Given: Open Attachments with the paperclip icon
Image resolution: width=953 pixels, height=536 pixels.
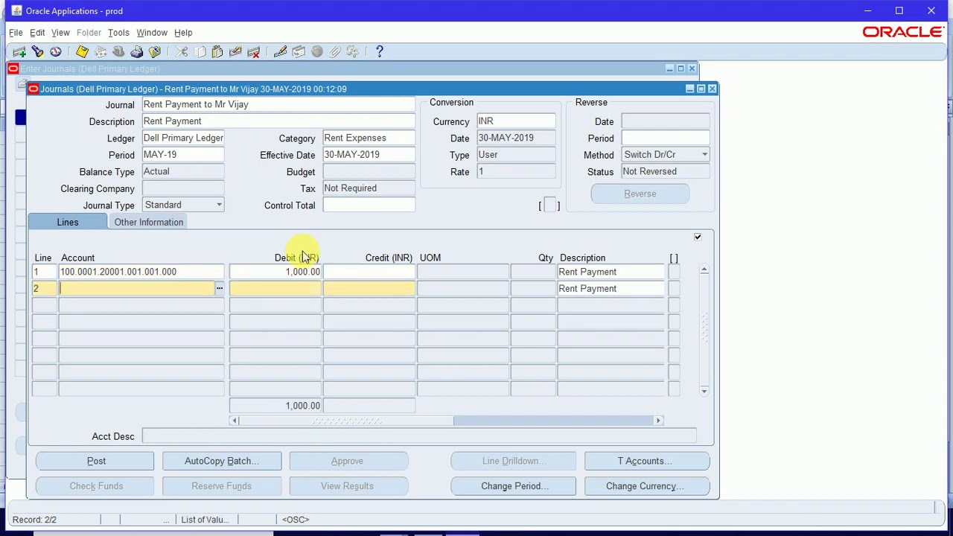Looking at the screenshot, I should [335, 51].
